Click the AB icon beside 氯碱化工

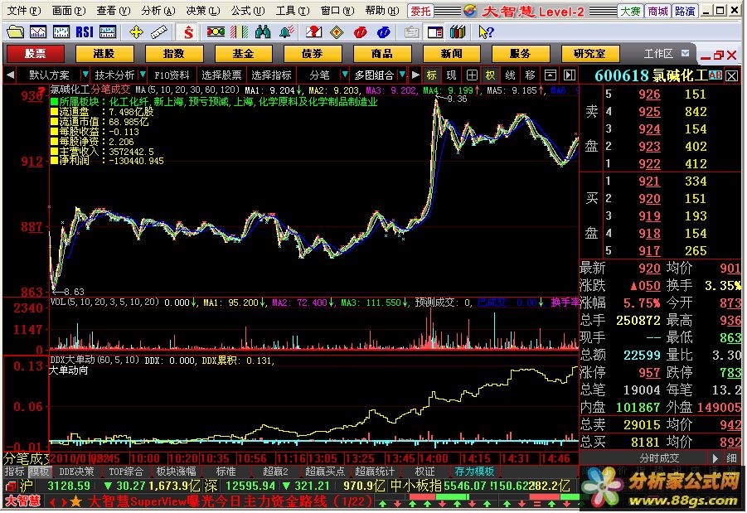pyautogui.click(x=715, y=75)
